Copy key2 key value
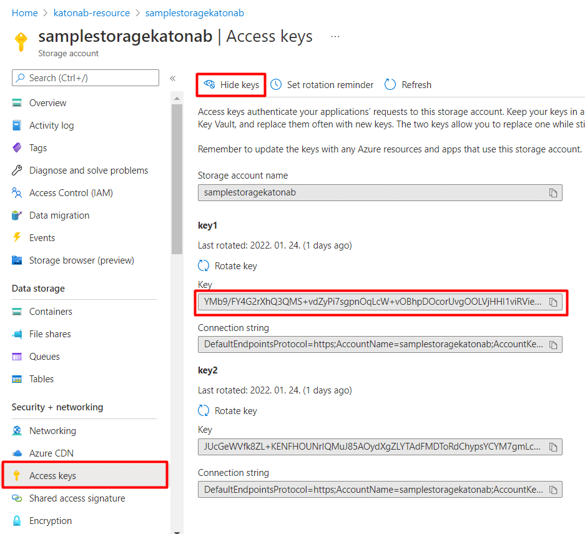 click(x=553, y=447)
